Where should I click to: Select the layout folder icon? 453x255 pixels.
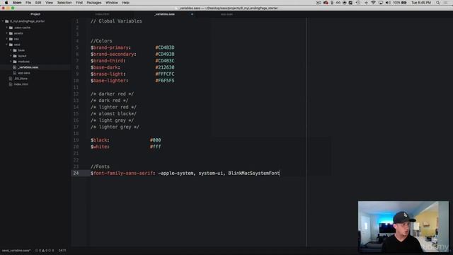point(15,56)
